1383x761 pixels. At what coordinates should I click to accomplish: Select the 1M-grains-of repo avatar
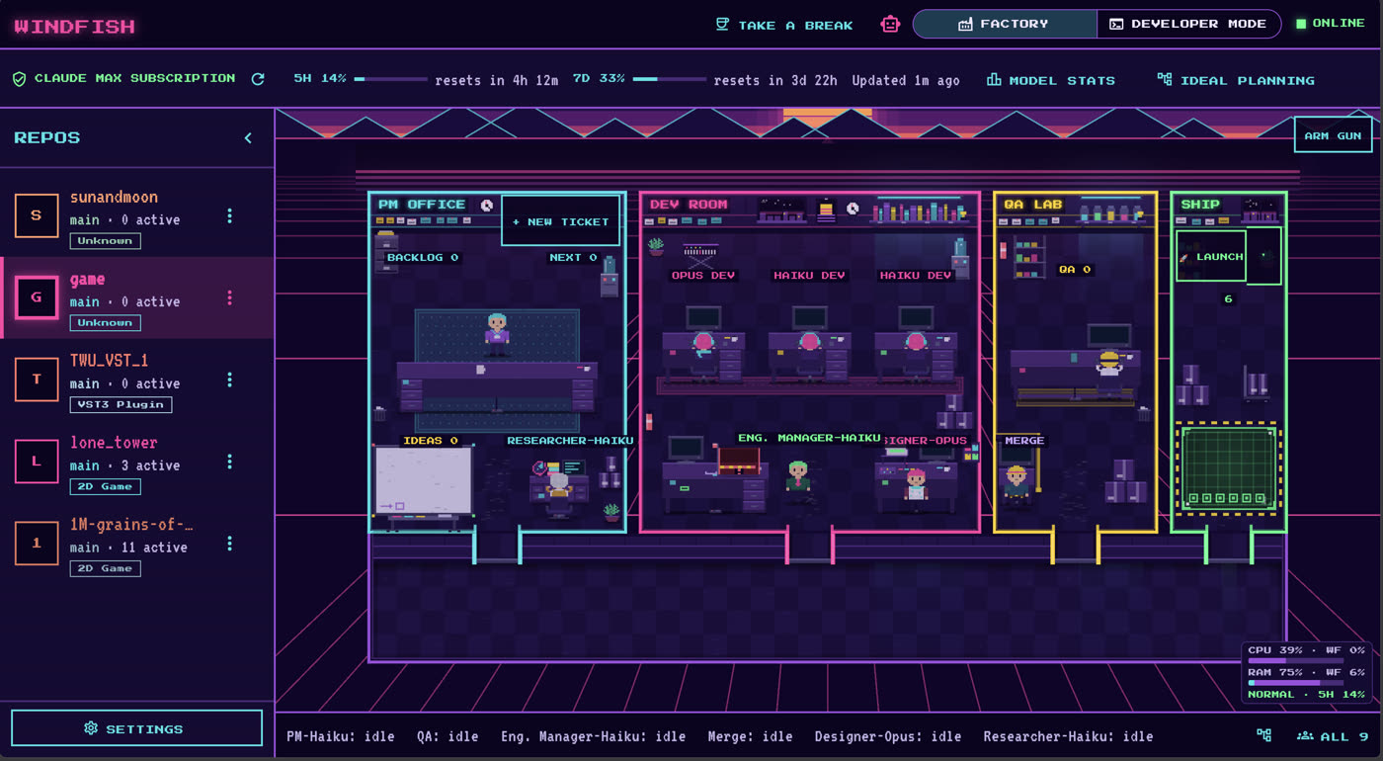pos(37,544)
